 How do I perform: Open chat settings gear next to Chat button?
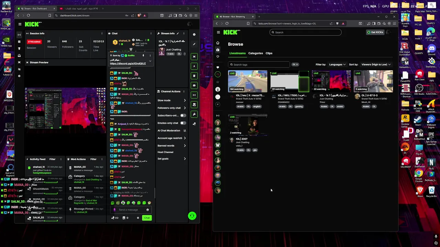[x=138, y=218]
